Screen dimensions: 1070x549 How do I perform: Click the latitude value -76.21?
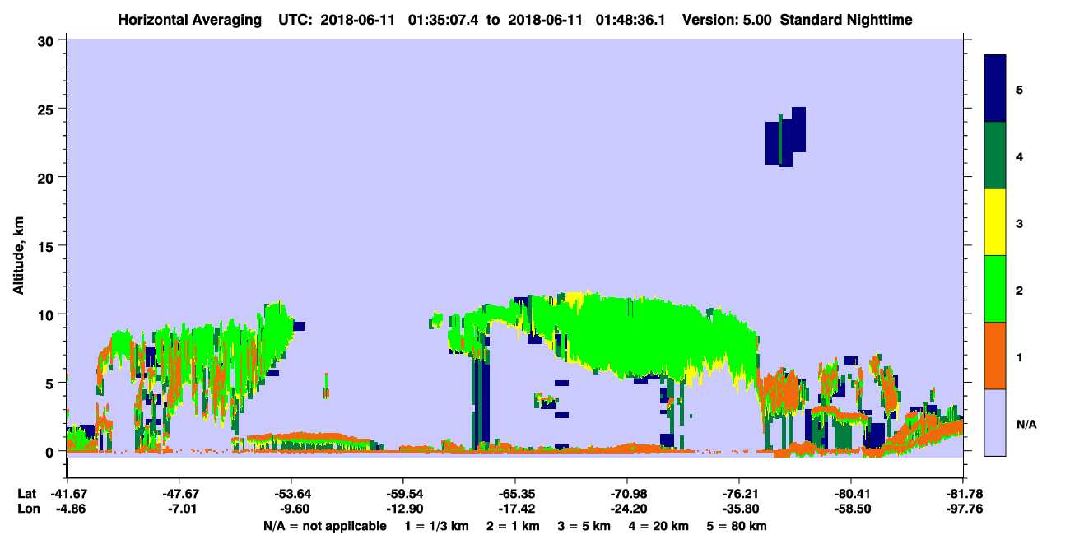click(x=739, y=494)
